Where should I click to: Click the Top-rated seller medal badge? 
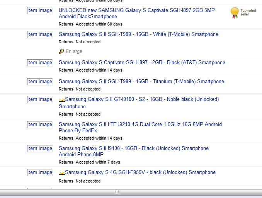(x=235, y=13)
